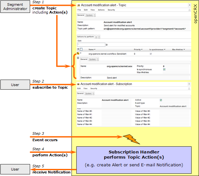Click the Topic icon beside window title
The height and width of the screenshot is (176, 199).
pos(79,5)
